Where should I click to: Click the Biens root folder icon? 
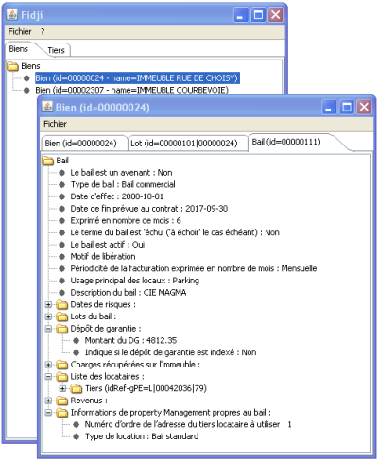click(13, 66)
